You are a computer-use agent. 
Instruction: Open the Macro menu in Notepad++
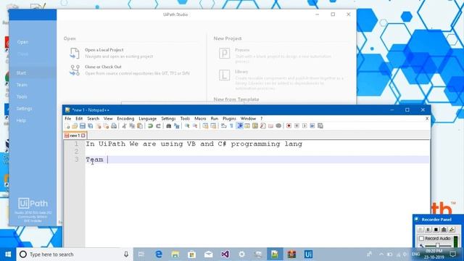pyautogui.click(x=200, y=118)
